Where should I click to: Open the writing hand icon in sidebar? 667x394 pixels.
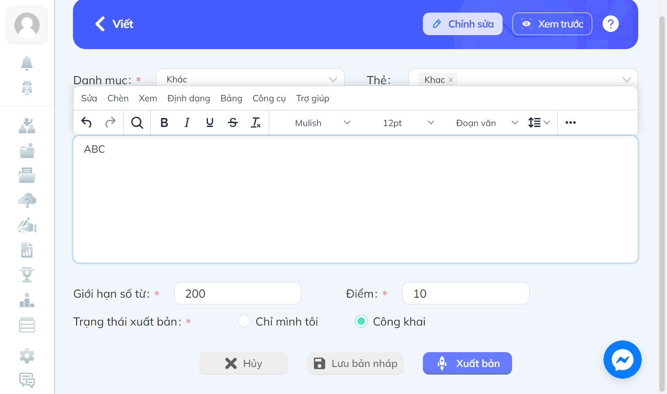[x=27, y=225]
